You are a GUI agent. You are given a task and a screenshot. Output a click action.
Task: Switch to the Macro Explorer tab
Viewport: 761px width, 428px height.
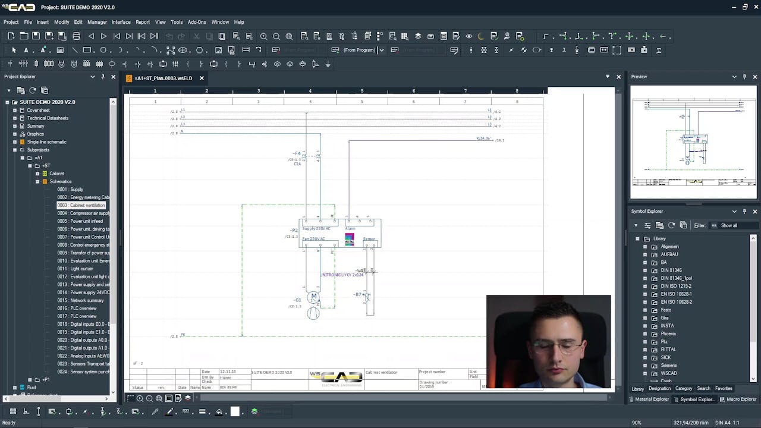(738, 399)
